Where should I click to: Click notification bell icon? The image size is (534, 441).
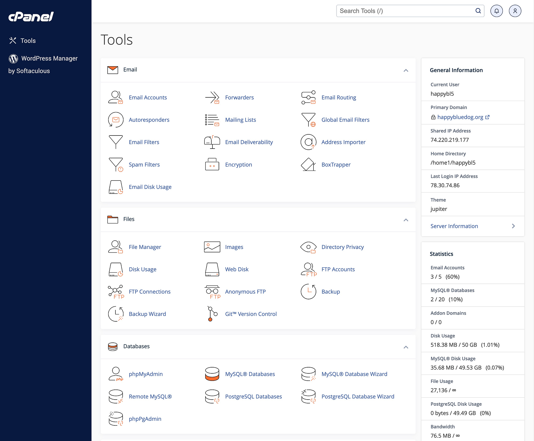coord(496,11)
